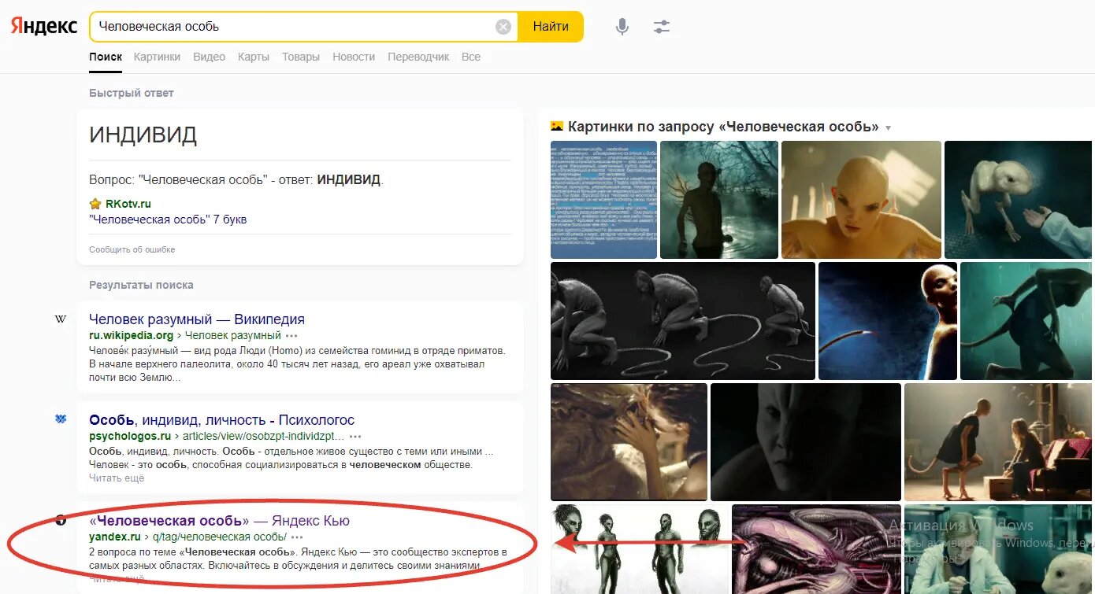Viewport: 1095px width, 594px height.
Task: Open silhouette in swamp forest thumbnail
Action: click(719, 200)
